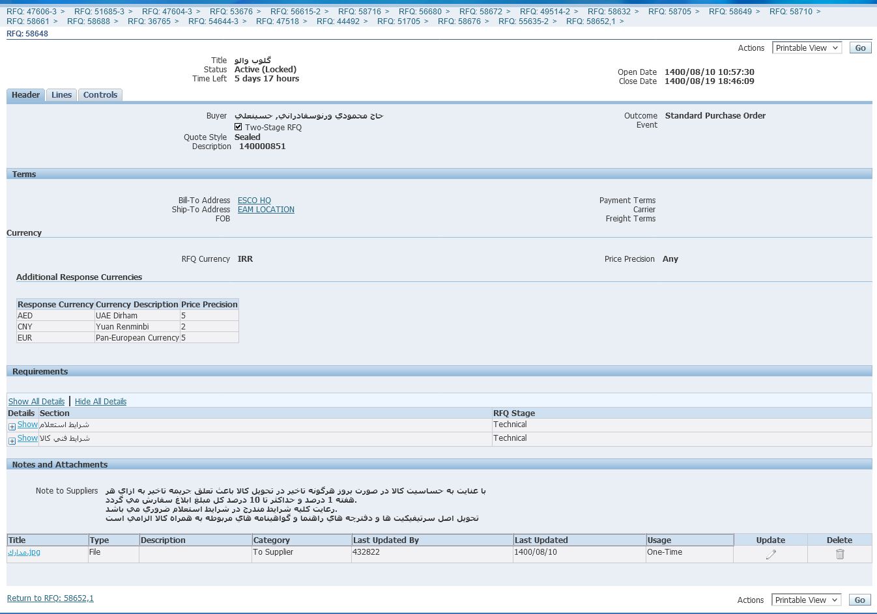Open breadcrumb RFQ: 55635-2
The height and width of the screenshot is (614, 877).
pos(523,21)
